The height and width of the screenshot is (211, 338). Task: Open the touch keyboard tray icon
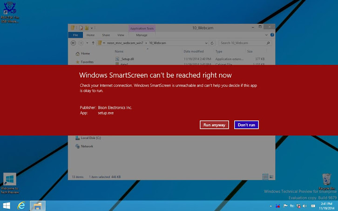coord(313,206)
